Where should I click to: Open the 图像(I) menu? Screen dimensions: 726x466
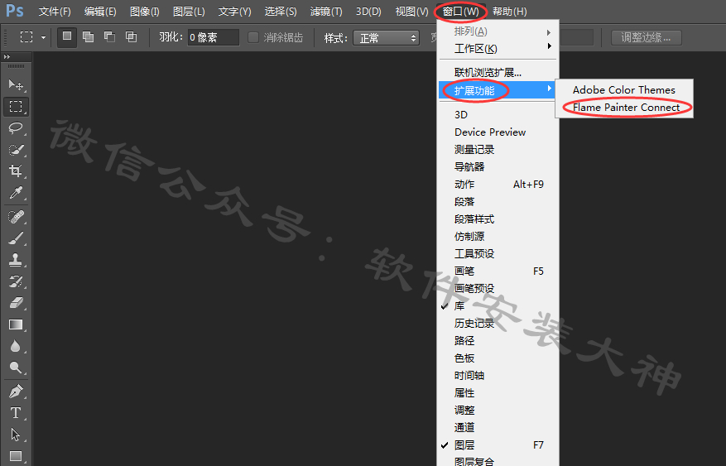[x=145, y=12]
